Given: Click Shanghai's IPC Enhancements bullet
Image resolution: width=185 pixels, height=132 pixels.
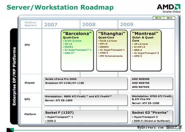Looking at the screenshot, I should (111, 56).
